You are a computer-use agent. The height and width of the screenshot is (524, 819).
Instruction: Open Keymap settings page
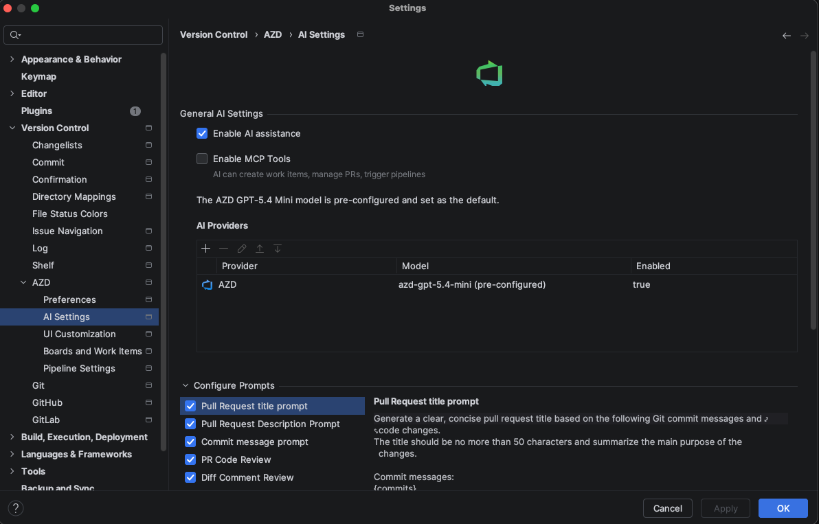point(38,76)
